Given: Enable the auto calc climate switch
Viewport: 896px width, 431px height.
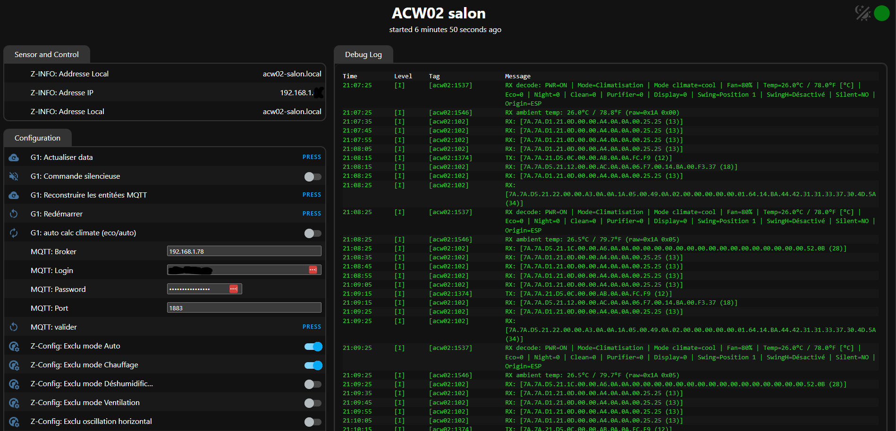Looking at the screenshot, I should tap(313, 233).
